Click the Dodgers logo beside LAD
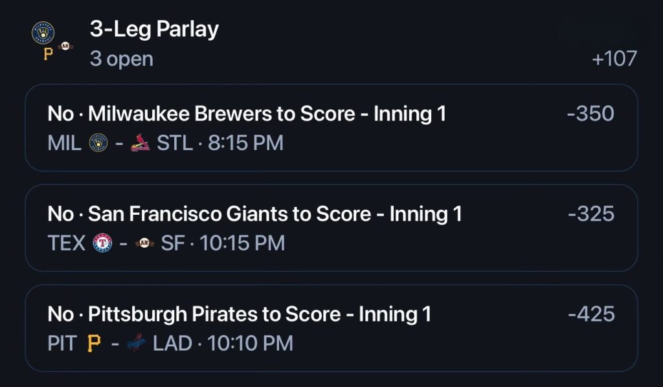The height and width of the screenshot is (387, 663). pyautogui.click(x=136, y=343)
